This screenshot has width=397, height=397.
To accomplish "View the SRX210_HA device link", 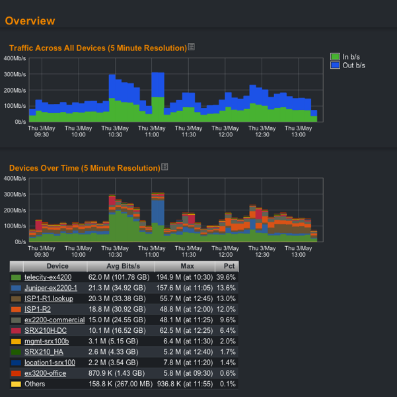I will point(44,351).
